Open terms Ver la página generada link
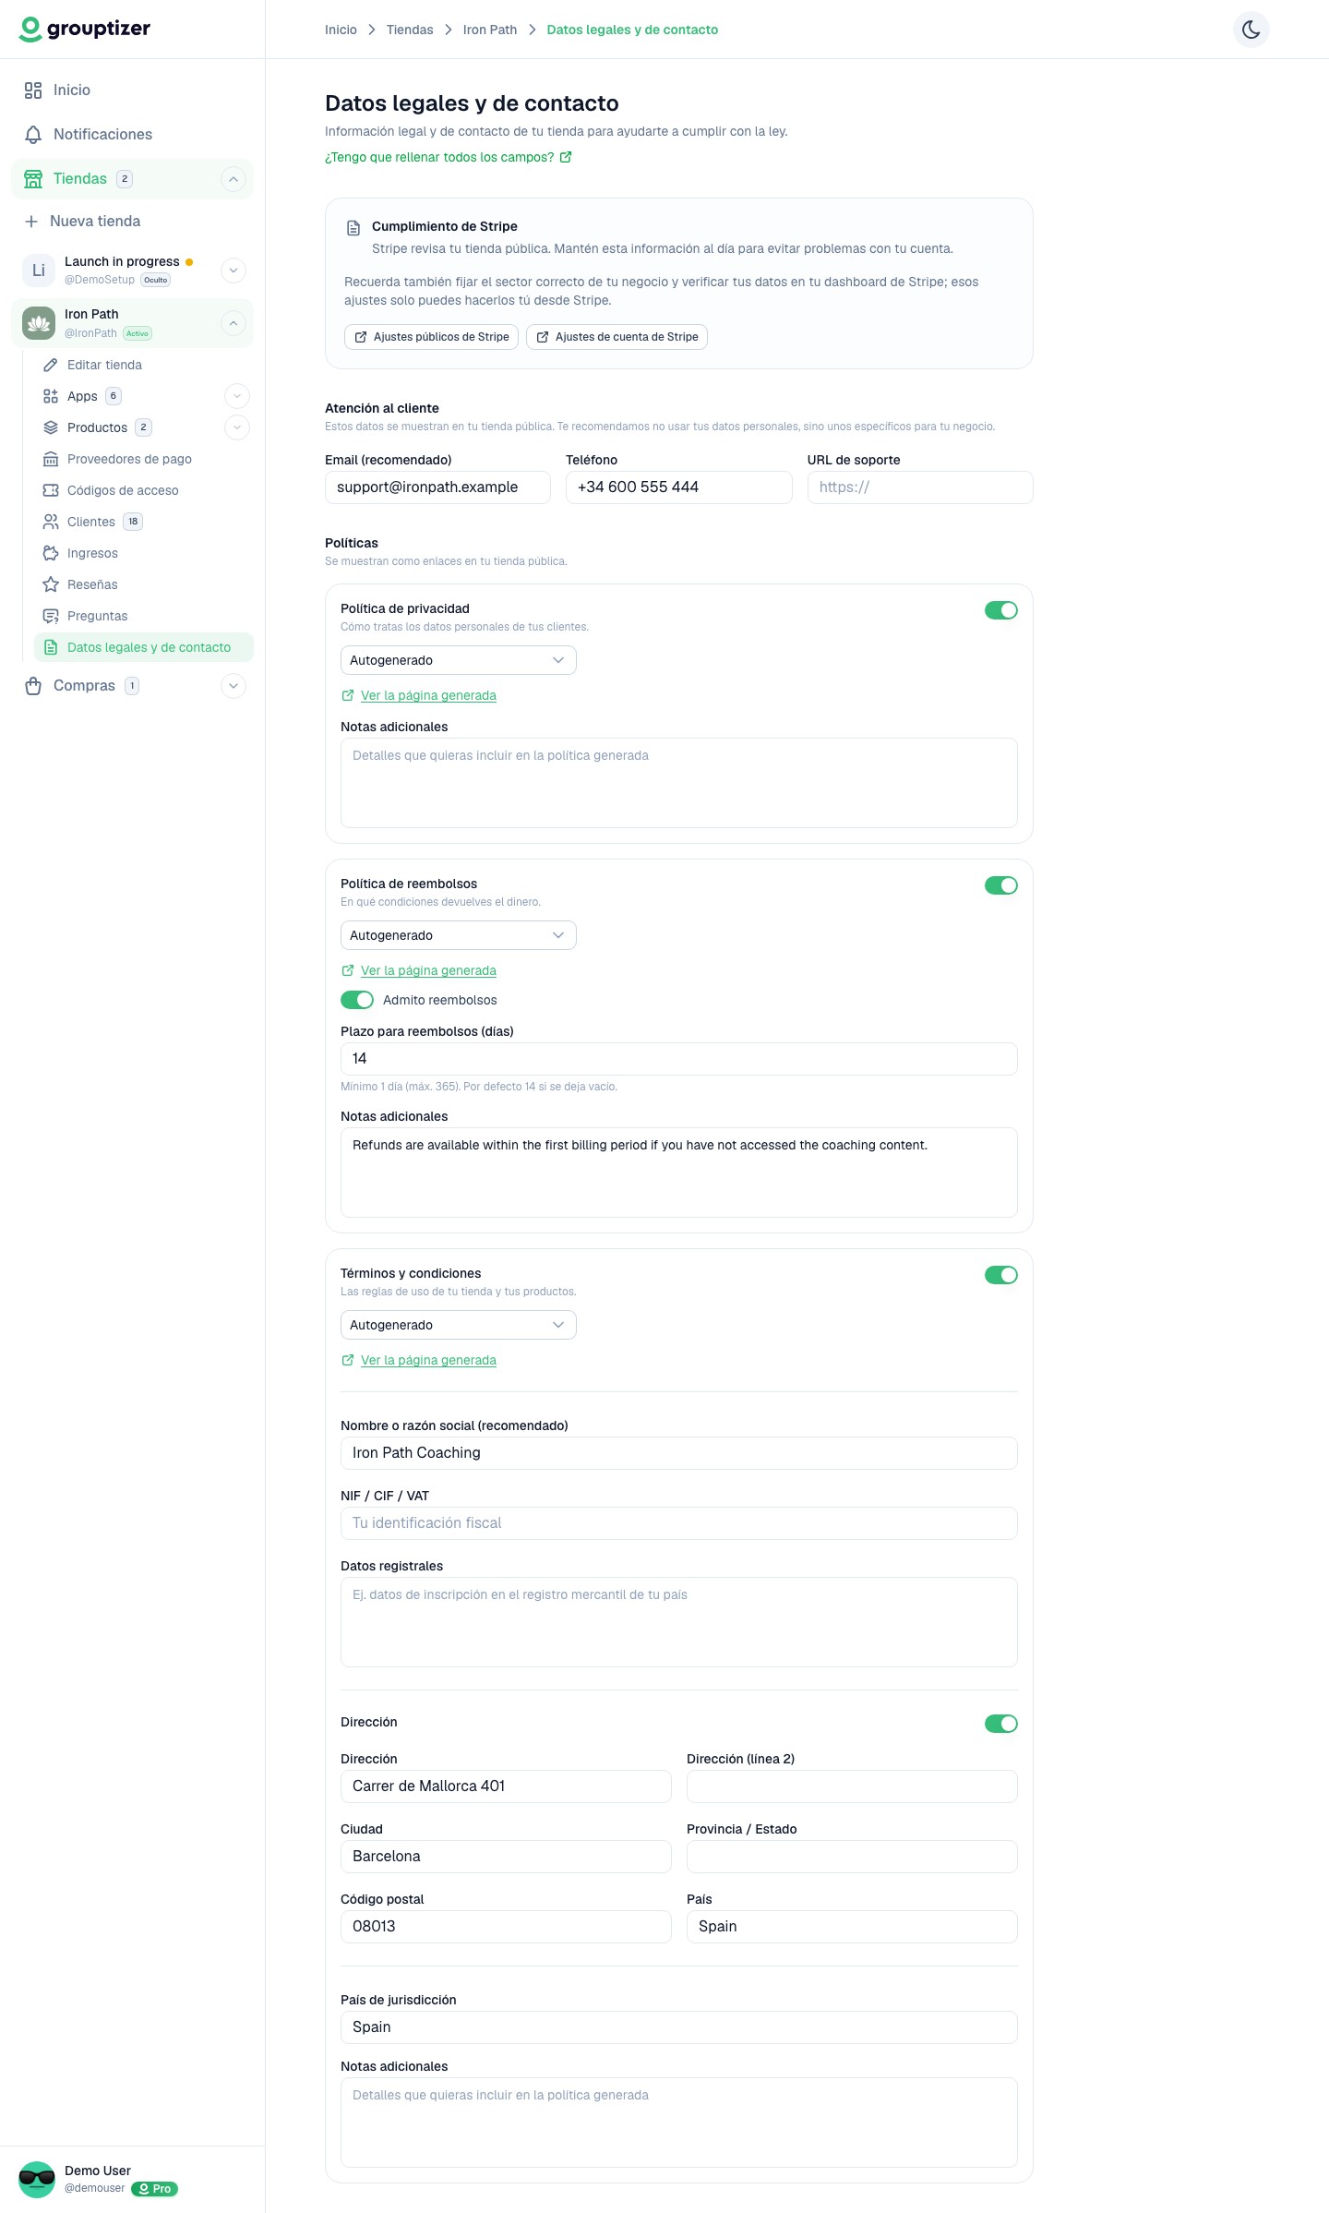This screenshot has height=2213, width=1329. tap(428, 1361)
